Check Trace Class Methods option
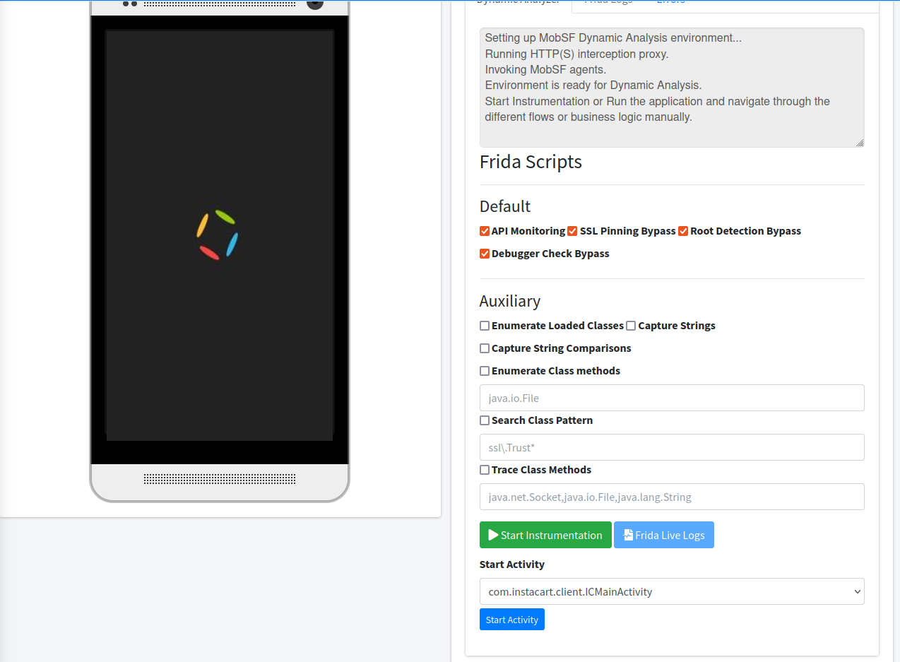 (485, 470)
